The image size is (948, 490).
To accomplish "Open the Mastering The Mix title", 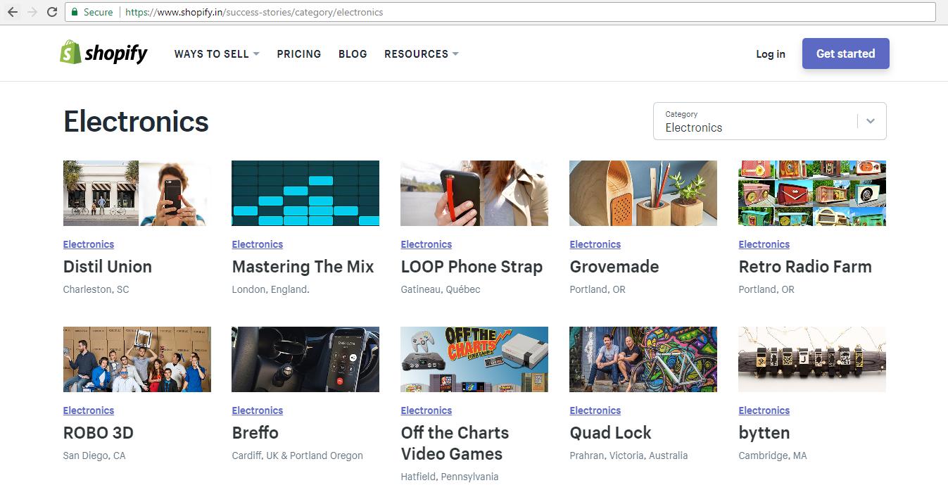I will click(x=303, y=267).
